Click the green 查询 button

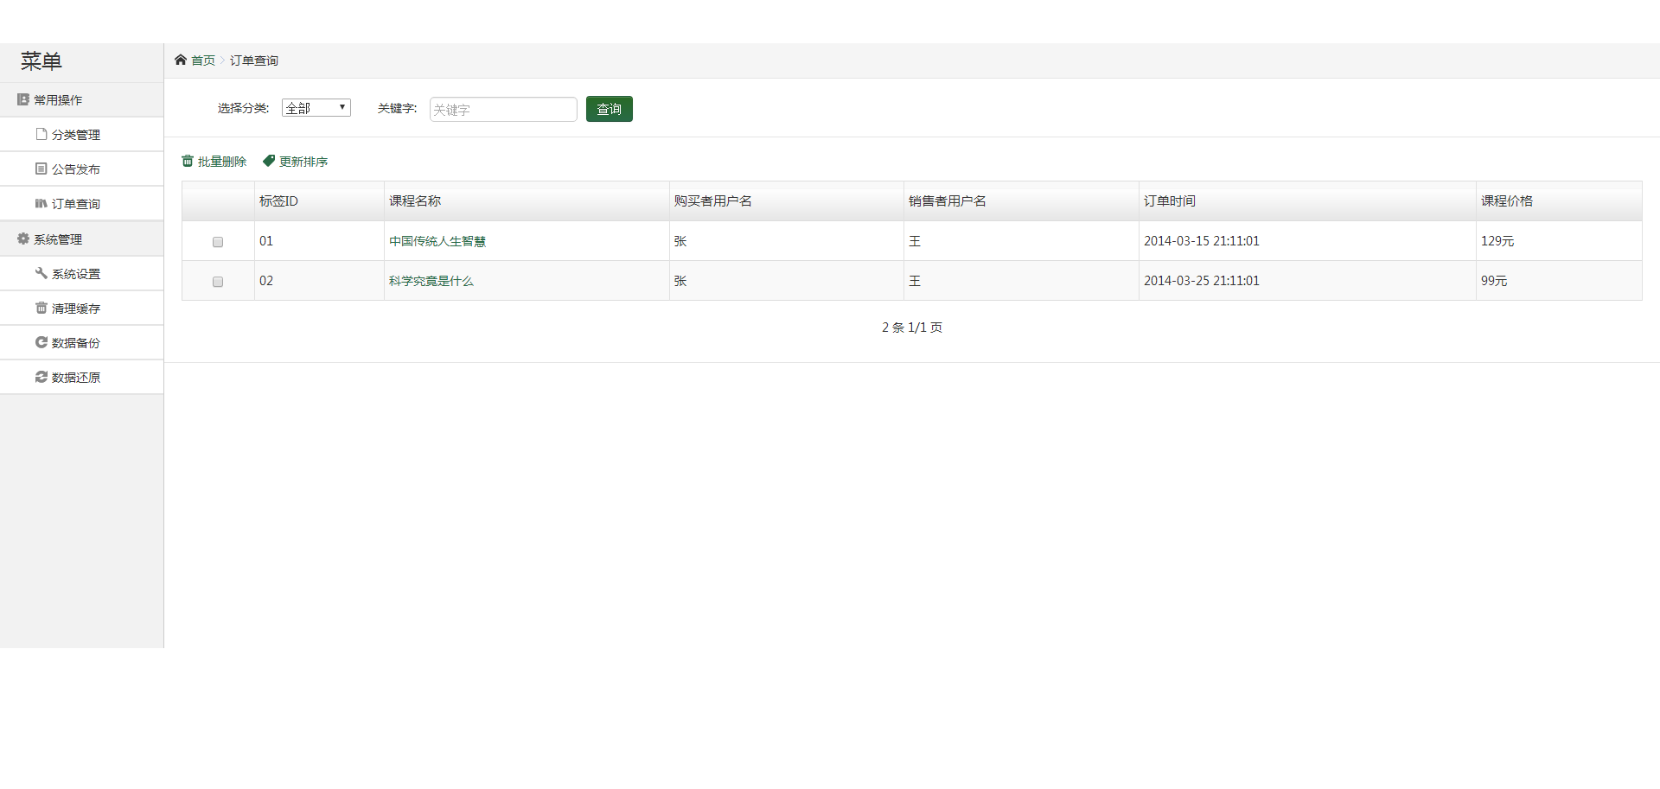[x=610, y=109]
